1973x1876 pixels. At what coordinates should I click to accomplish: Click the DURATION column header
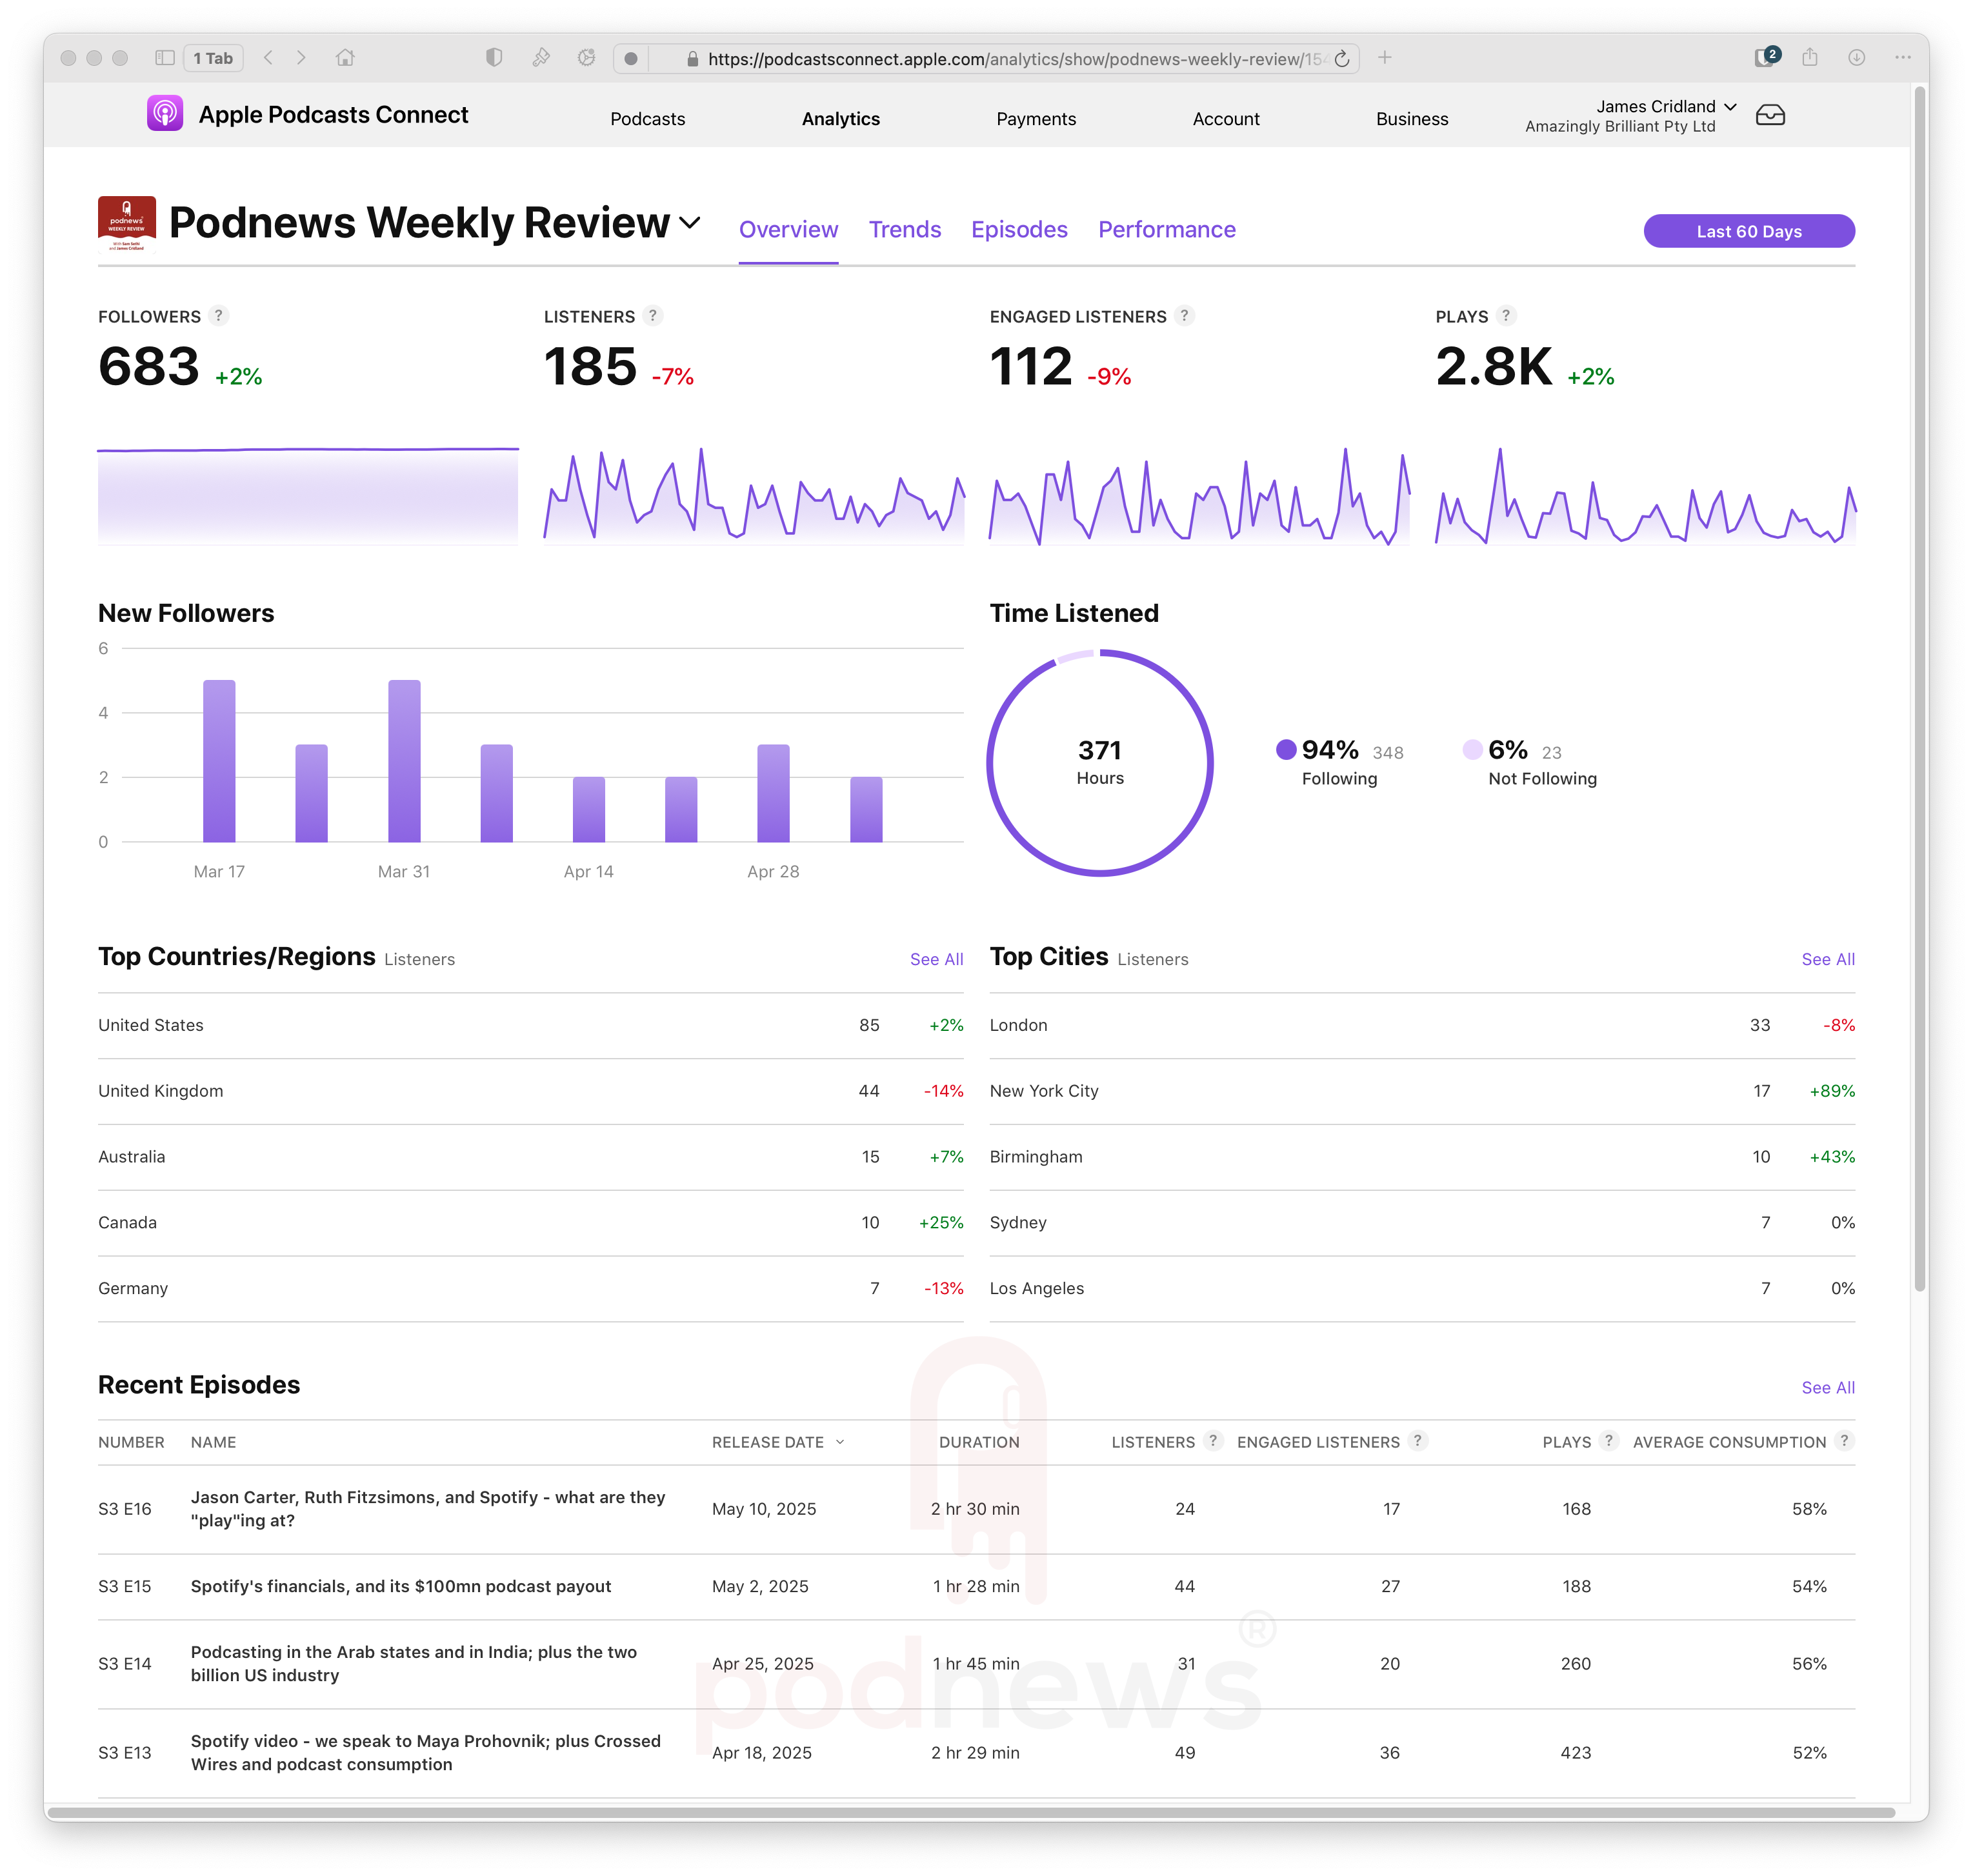979,1442
